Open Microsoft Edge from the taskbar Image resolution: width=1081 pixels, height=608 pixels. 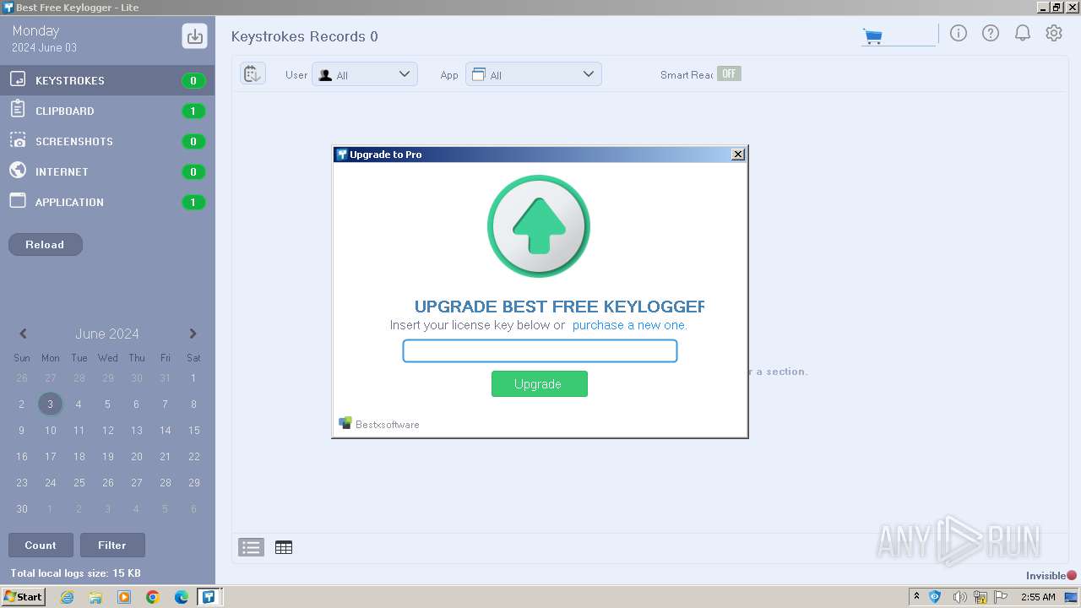(x=181, y=597)
